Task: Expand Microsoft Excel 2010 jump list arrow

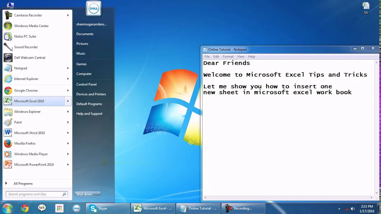Action: pos(68,101)
